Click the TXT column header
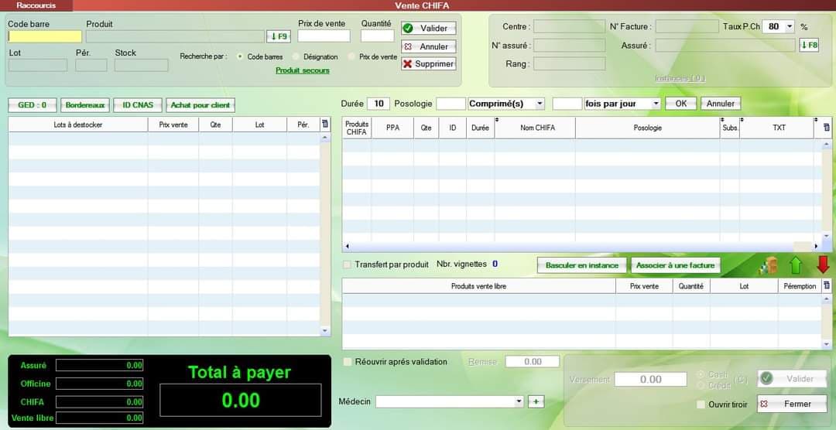 tap(777, 128)
